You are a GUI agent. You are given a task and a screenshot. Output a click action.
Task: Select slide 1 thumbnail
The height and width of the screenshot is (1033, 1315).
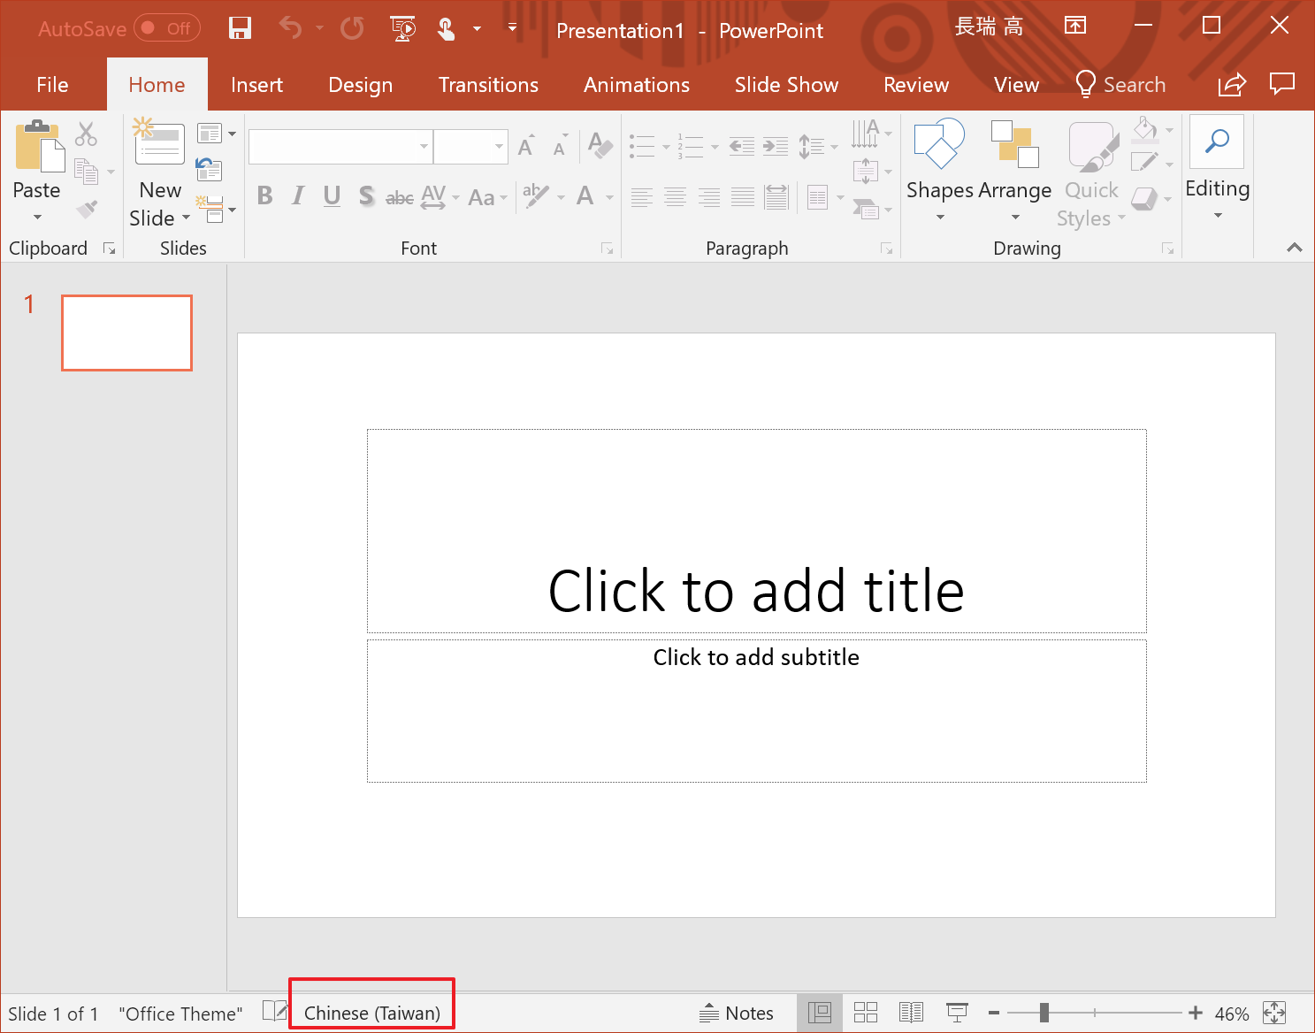click(x=126, y=333)
